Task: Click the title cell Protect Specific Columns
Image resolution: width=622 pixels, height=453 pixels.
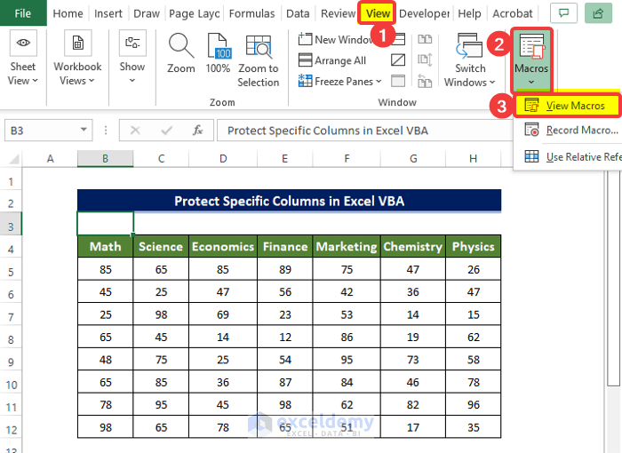Action: (x=289, y=201)
